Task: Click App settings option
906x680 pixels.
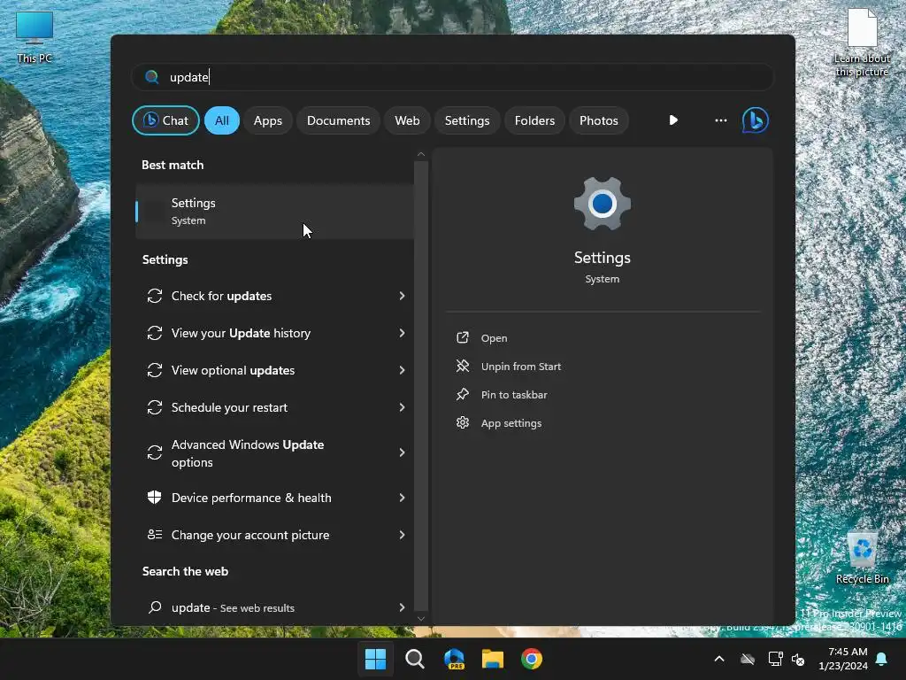Action: 511,423
